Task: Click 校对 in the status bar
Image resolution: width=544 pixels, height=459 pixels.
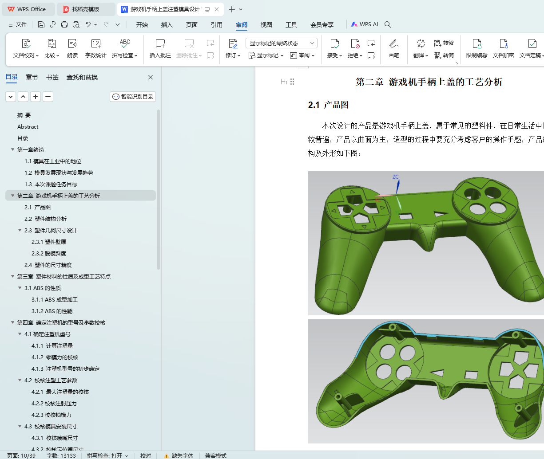Action: (x=146, y=455)
